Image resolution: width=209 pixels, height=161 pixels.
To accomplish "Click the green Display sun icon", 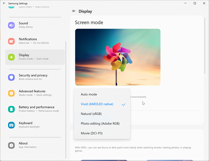I will coord(11,57).
